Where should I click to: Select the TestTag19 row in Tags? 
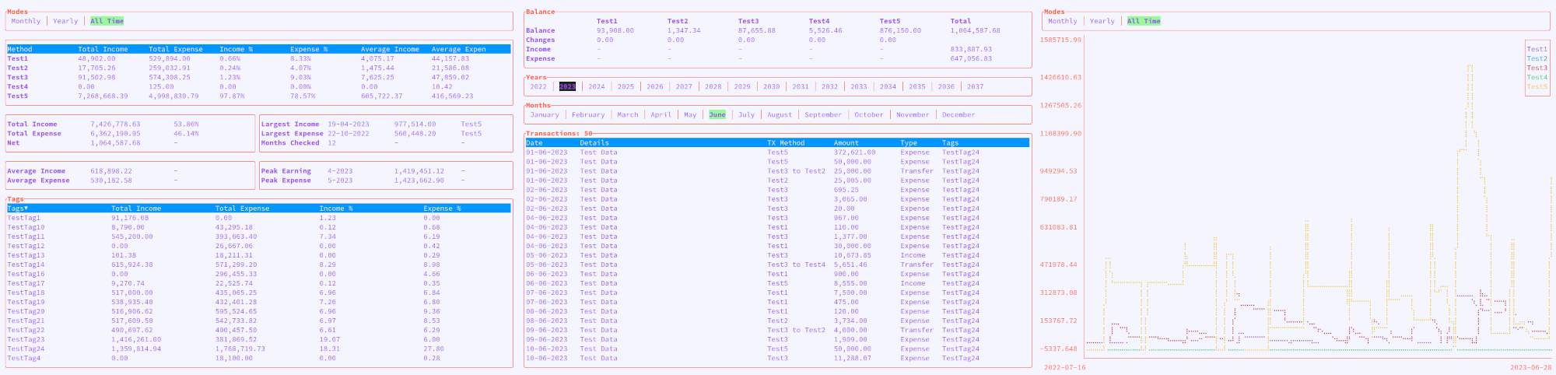(258, 302)
